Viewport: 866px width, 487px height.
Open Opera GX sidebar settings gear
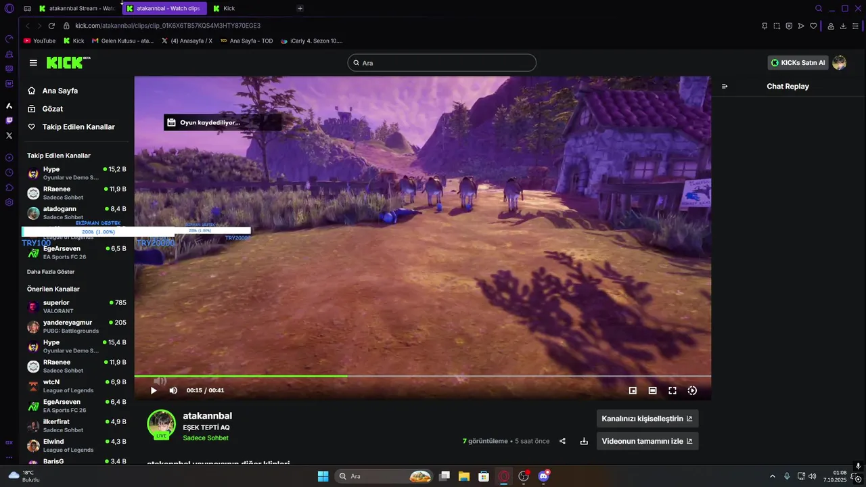click(9, 202)
